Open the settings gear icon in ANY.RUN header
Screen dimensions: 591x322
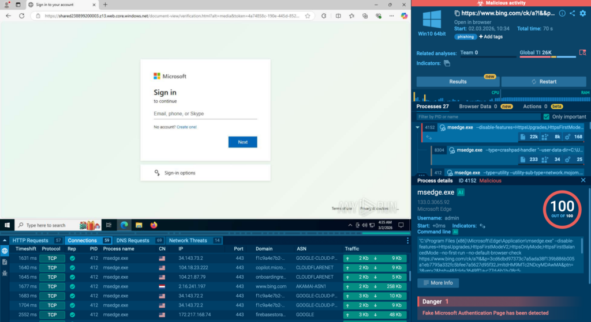[x=583, y=13]
